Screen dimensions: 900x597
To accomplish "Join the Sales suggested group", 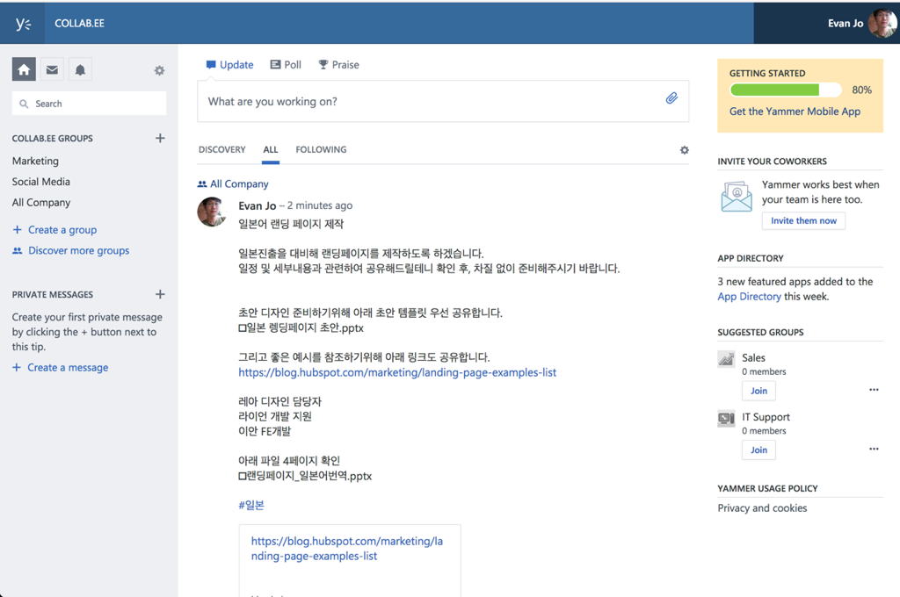I will tap(758, 391).
